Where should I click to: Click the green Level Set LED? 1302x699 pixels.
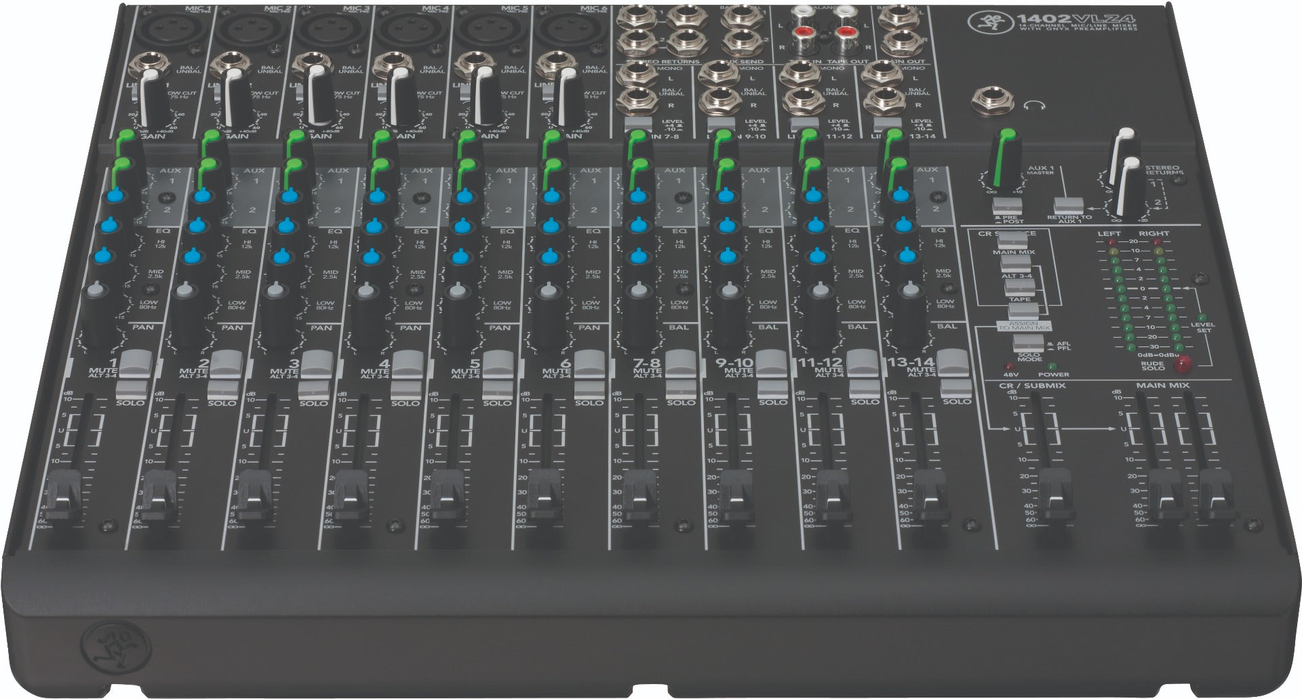pos(1202,317)
